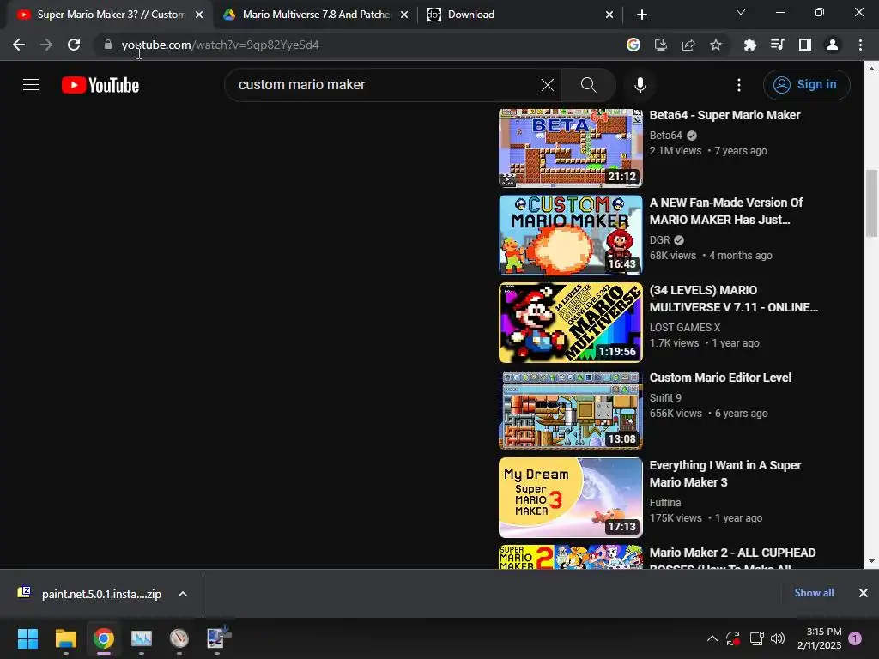This screenshot has width=879, height=659.
Task: Click title 'Beta64 - Super Mario Maker'
Action: click(724, 115)
